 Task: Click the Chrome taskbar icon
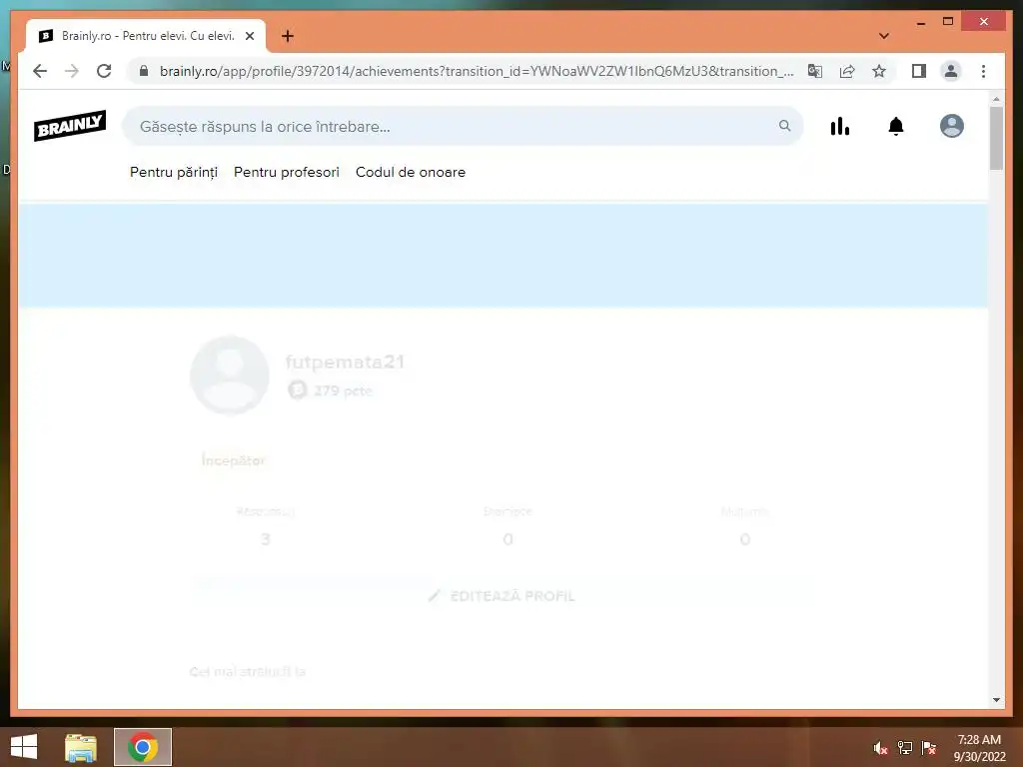[143, 747]
